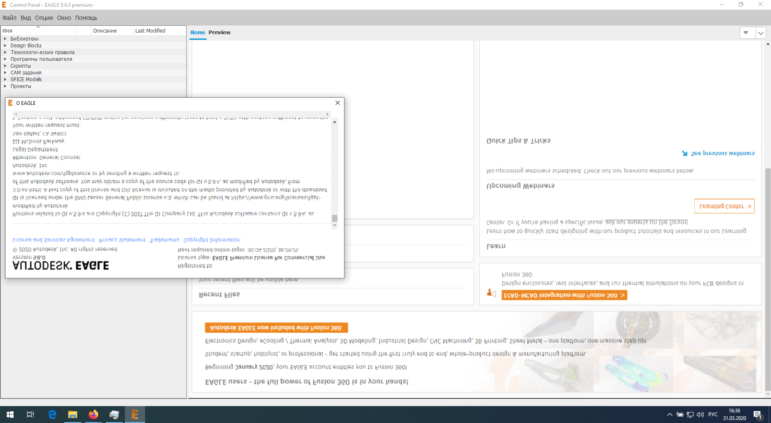Open File Explorer from the taskbar

(x=73, y=415)
